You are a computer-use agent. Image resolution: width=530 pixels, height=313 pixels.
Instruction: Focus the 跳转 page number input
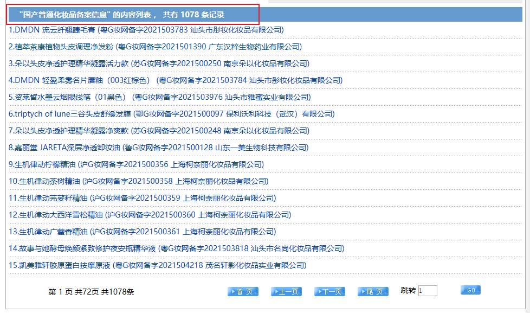coord(427,291)
